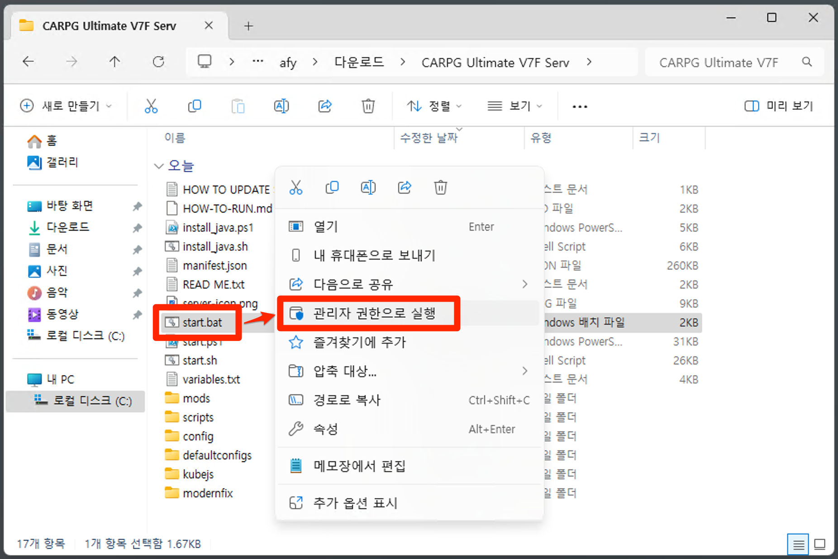Screen dimensions: 838x559
Task: Switch to large icons view in status bar
Action: click(x=820, y=545)
